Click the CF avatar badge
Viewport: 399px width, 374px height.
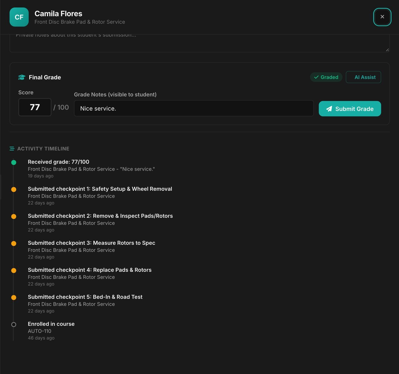pyautogui.click(x=19, y=17)
